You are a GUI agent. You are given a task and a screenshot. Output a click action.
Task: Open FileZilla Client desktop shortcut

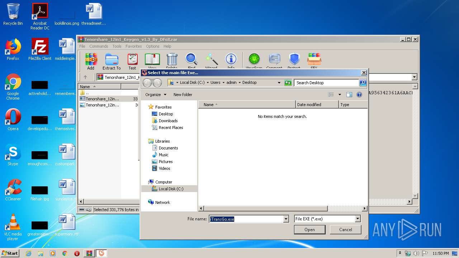[40, 49]
